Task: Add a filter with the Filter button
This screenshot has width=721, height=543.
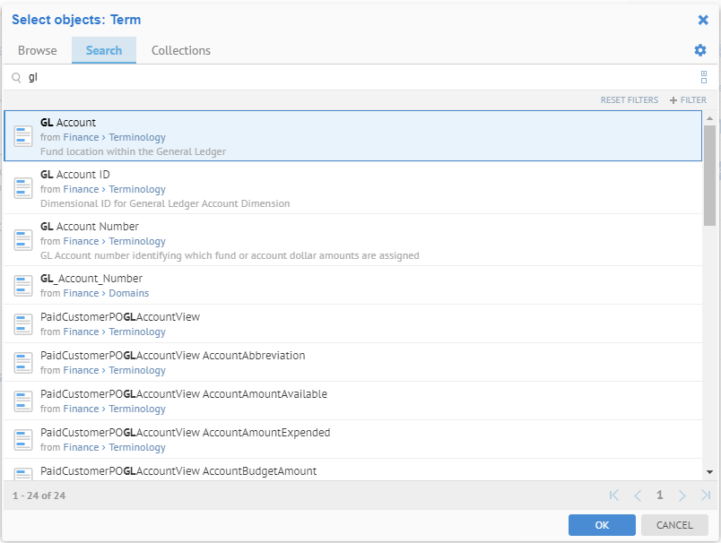Action: coord(688,100)
